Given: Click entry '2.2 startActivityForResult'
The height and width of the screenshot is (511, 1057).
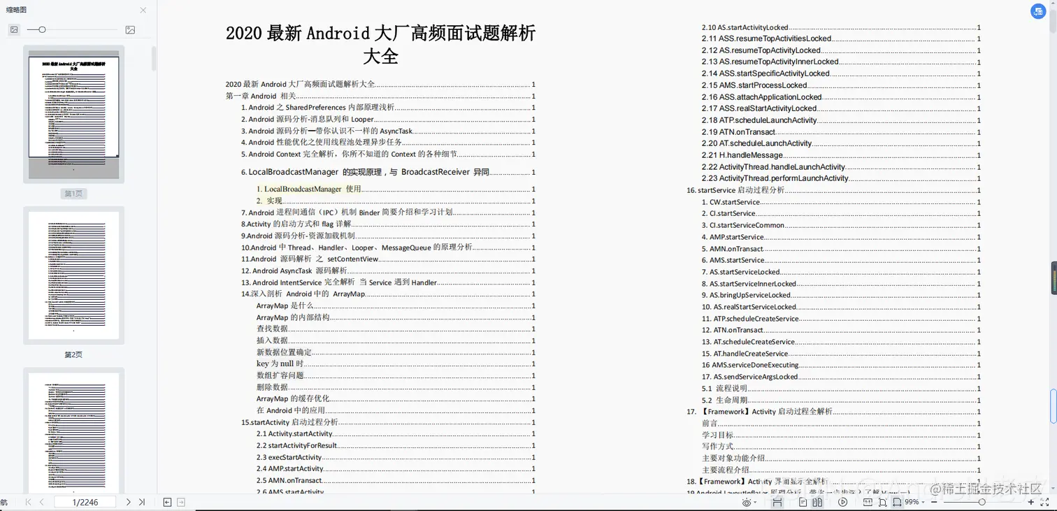Looking at the screenshot, I should [296, 445].
